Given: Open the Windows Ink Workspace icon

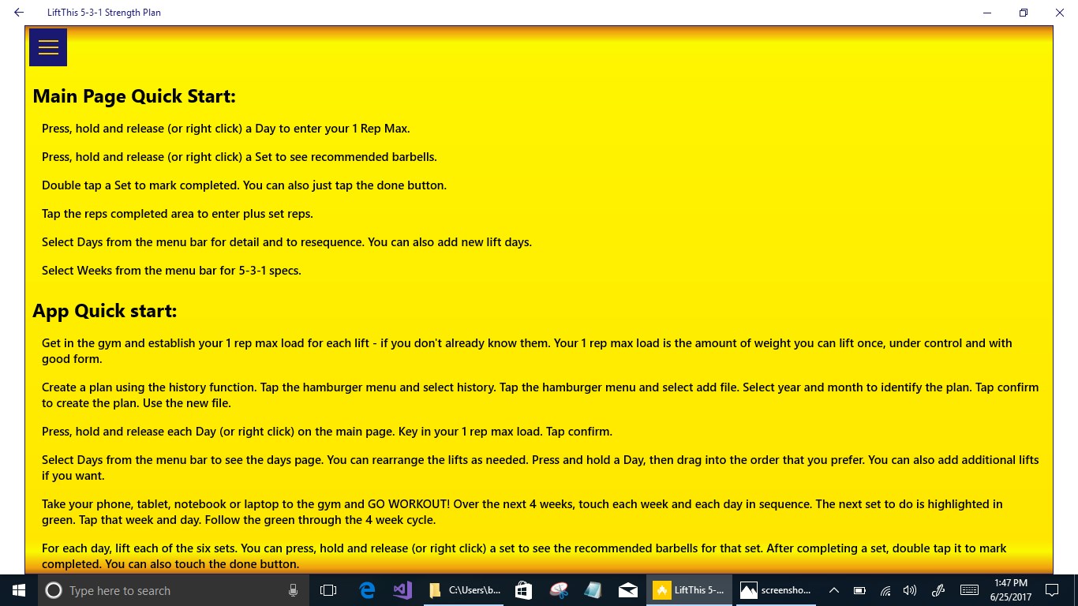Looking at the screenshot, I should (938, 590).
